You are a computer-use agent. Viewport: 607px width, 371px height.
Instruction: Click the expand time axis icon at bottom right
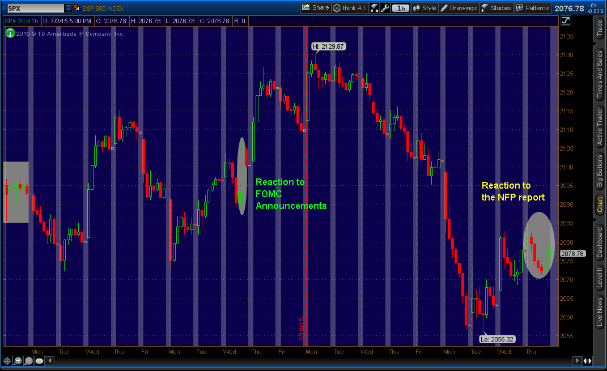pos(588,361)
